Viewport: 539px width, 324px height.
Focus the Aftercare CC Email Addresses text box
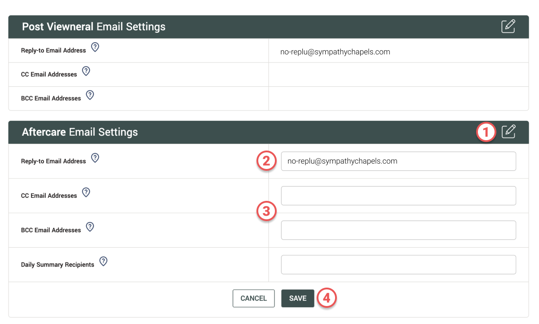pyautogui.click(x=398, y=196)
